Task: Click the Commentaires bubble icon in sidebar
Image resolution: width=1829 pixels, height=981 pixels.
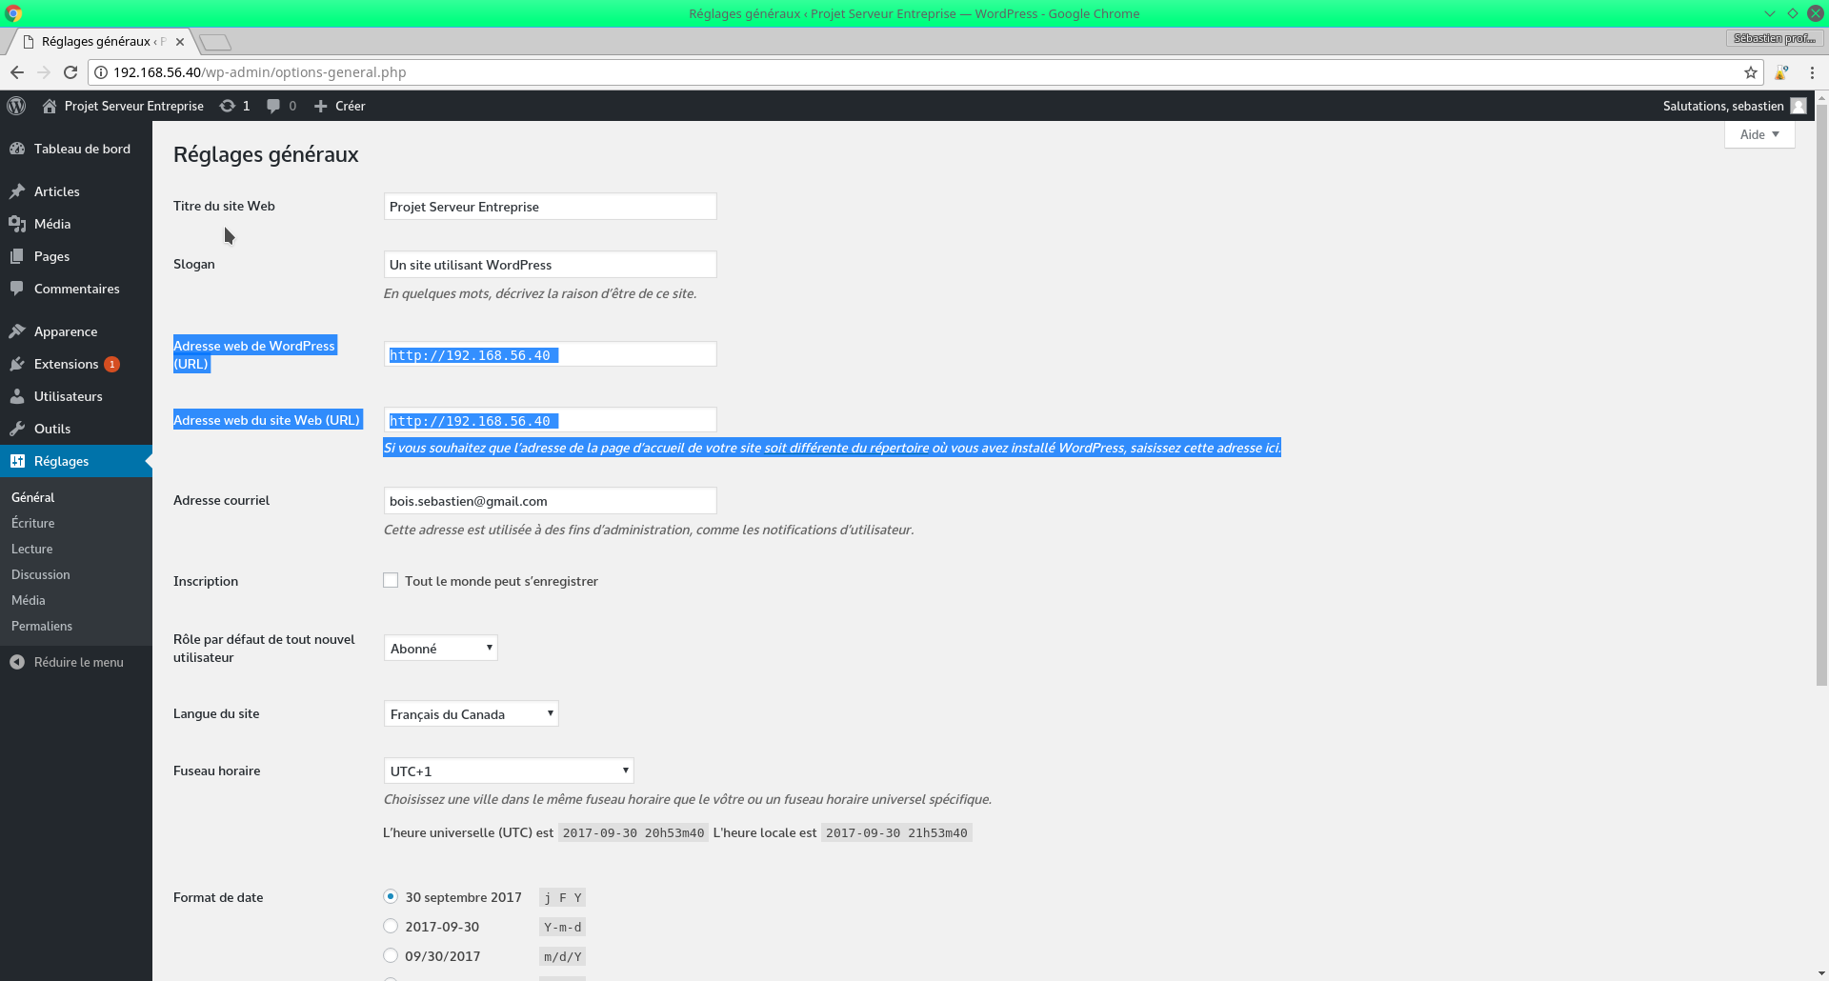Action: tap(17, 289)
